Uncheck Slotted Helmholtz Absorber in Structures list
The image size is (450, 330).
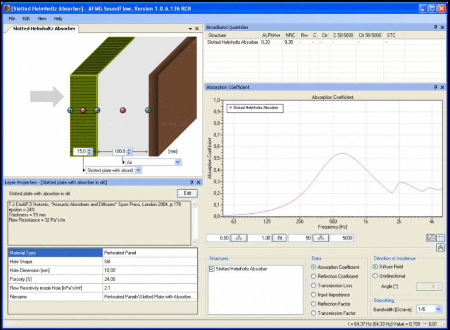click(x=212, y=269)
